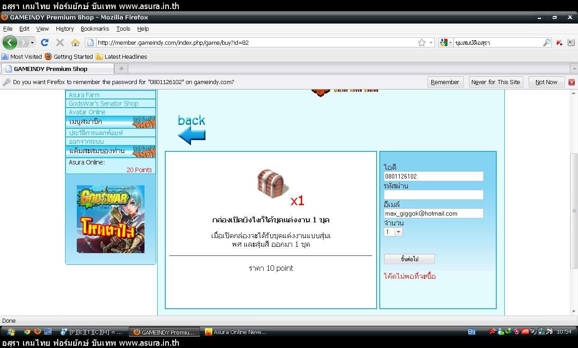This screenshot has height=348, width=578.
Task: Open the History menu
Action: click(x=65, y=28)
